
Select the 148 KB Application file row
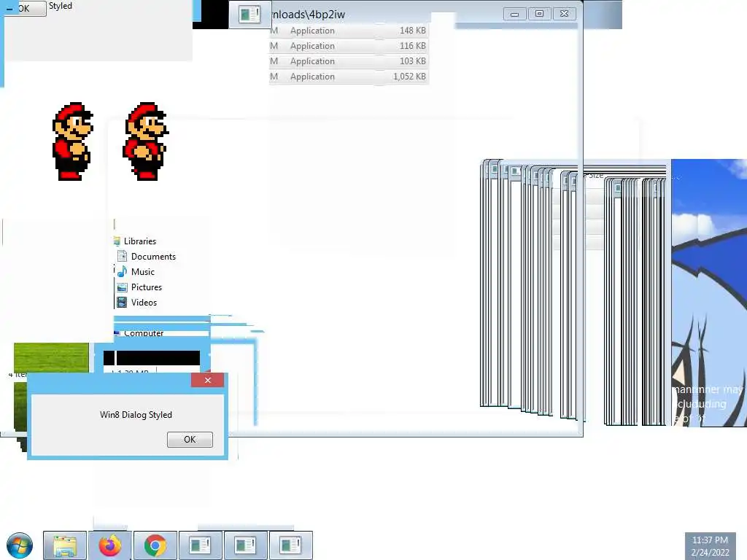pos(349,31)
